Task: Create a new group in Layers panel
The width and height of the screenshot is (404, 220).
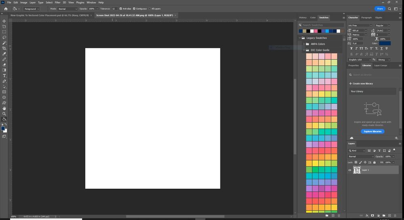Action: point(384,216)
